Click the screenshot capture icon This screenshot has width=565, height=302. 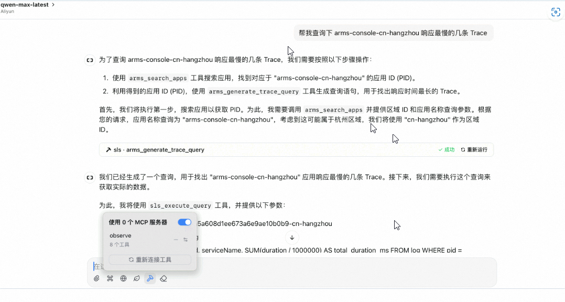click(x=556, y=12)
